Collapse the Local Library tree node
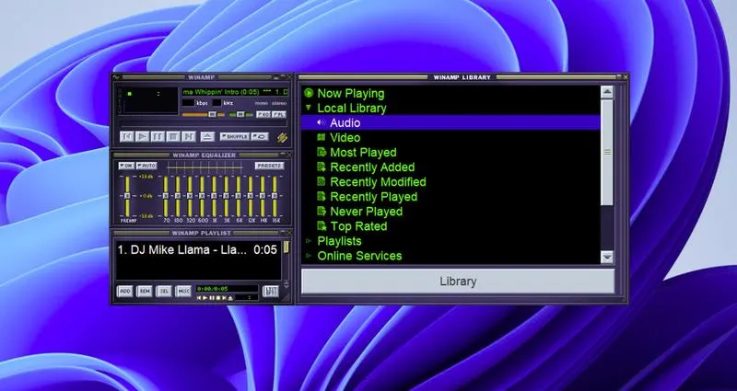The image size is (737, 391). coord(310,109)
